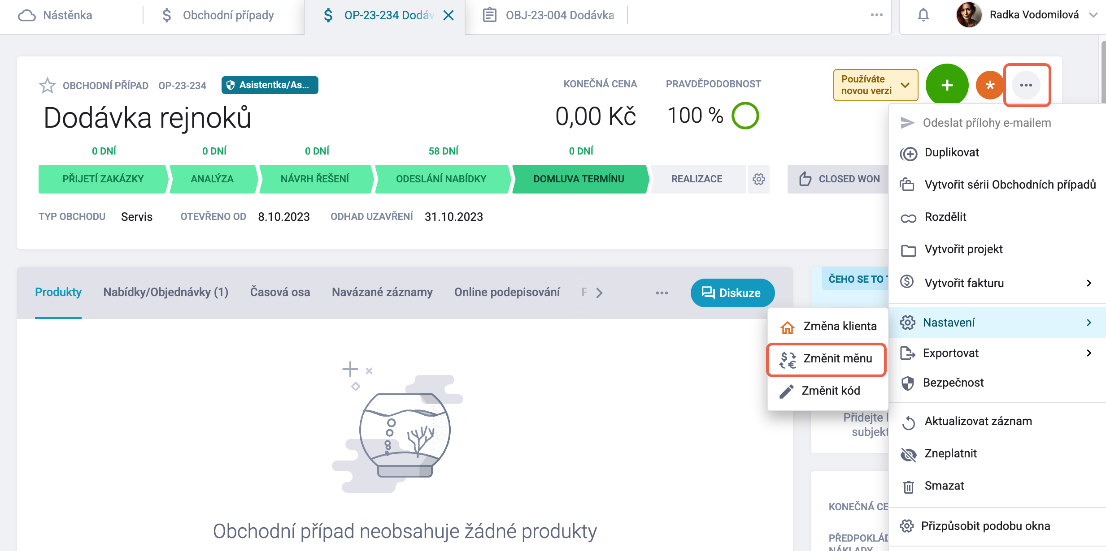Screen dimensions: 1106x551
Task: Click the Změnit kód pencil entry
Action: point(827,391)
